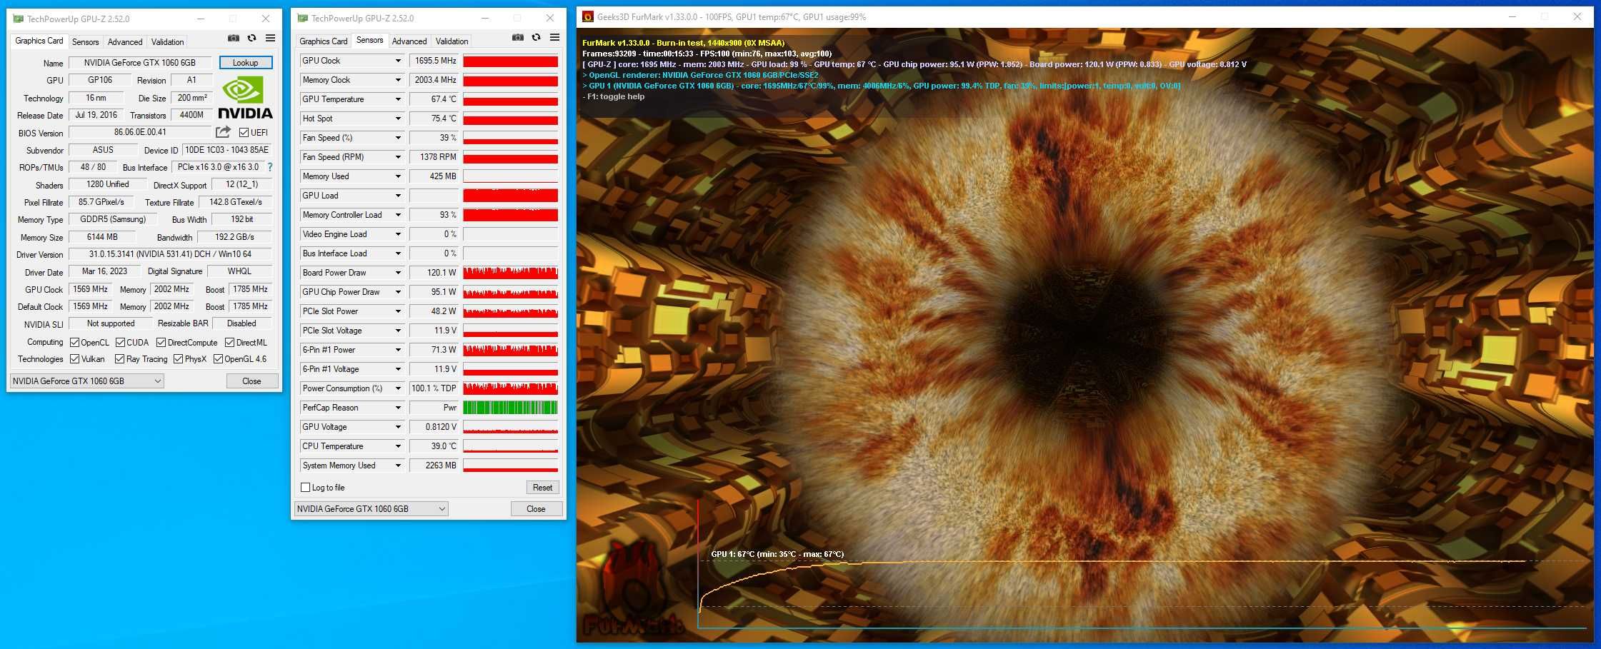Click the Memory Used 425 MB value
Viewport: 1601px width, 649px height.
[x=434, y=176]
